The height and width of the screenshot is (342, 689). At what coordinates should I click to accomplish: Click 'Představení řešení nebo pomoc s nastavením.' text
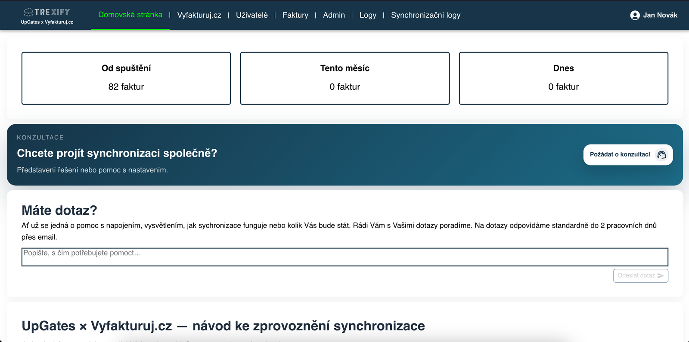tap(93, 170)
